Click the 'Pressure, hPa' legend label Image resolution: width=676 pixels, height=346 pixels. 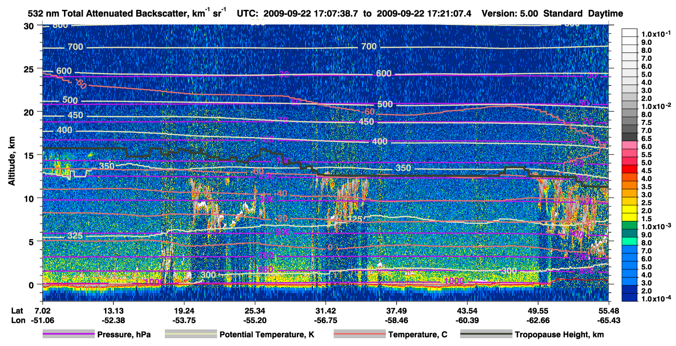point(124,335)
